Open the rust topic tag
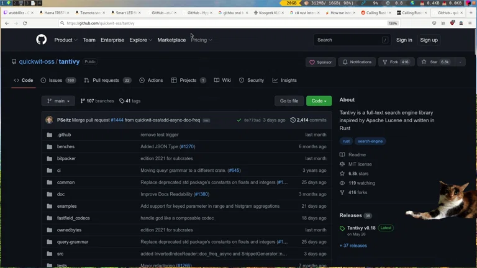Image resolution: width=477 pixels, height=268 pixels. pyautogui.click(x=347, y=141)
